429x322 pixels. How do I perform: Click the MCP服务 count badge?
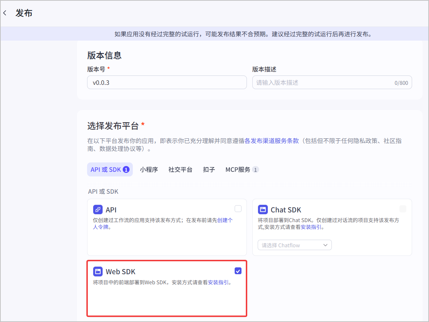tap(255, 170)
